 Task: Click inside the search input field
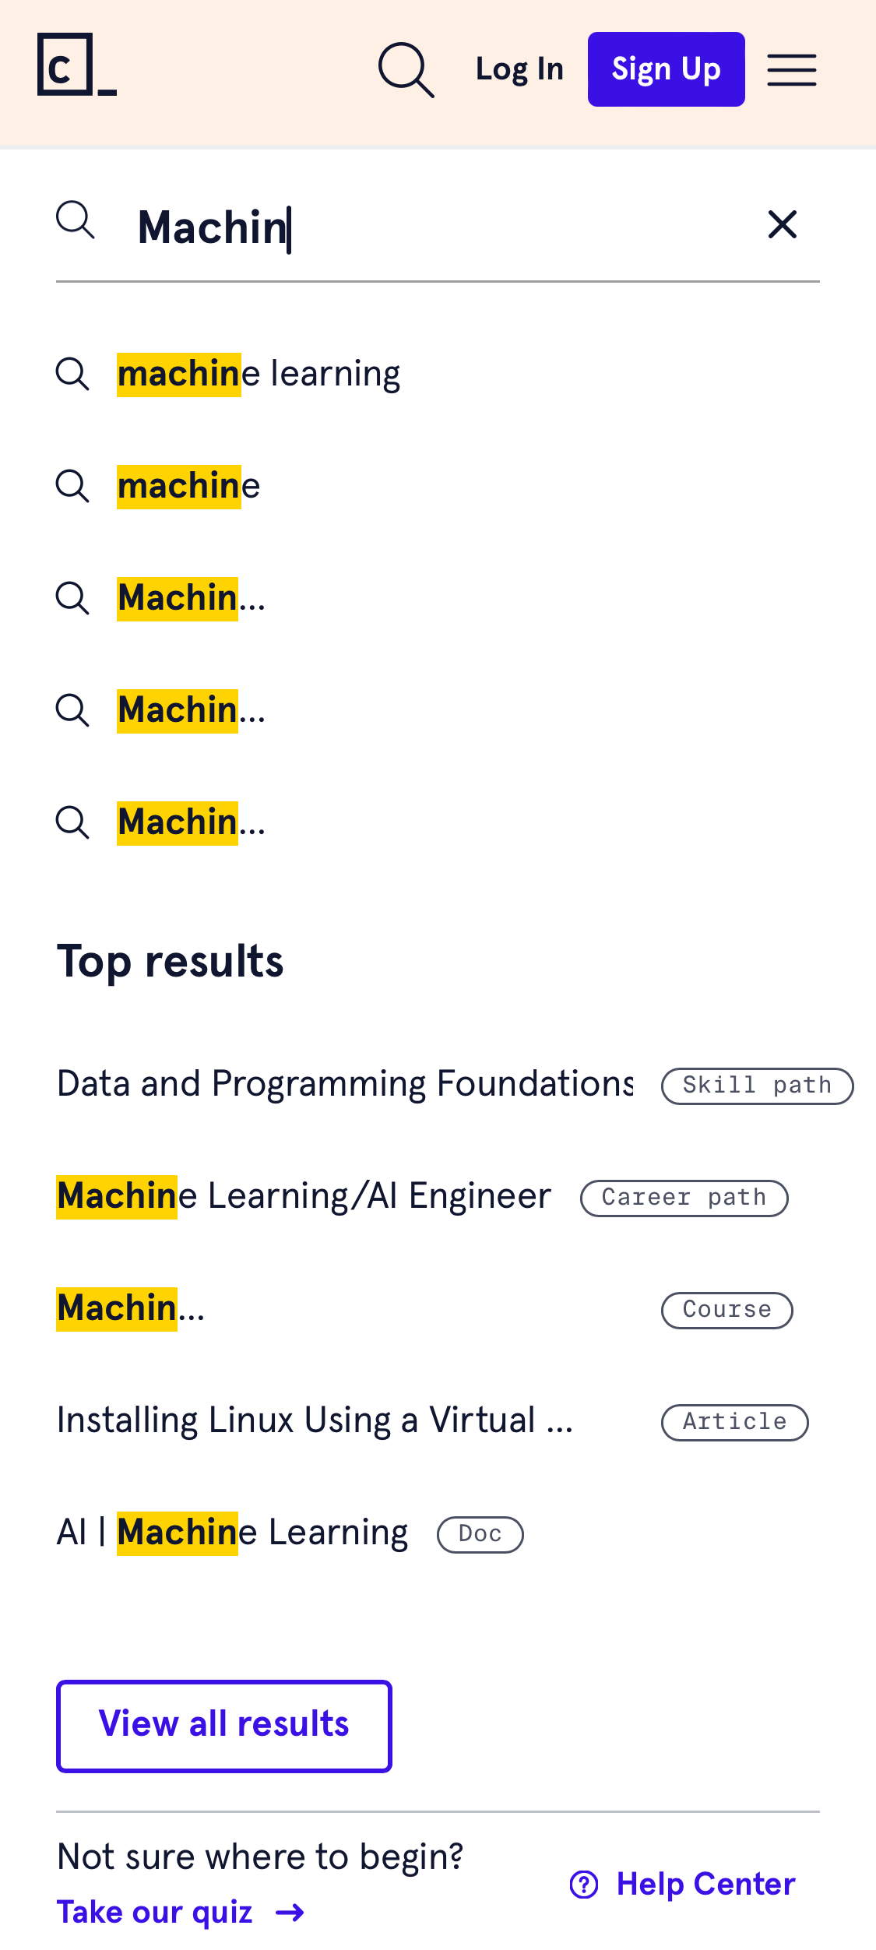389,227
